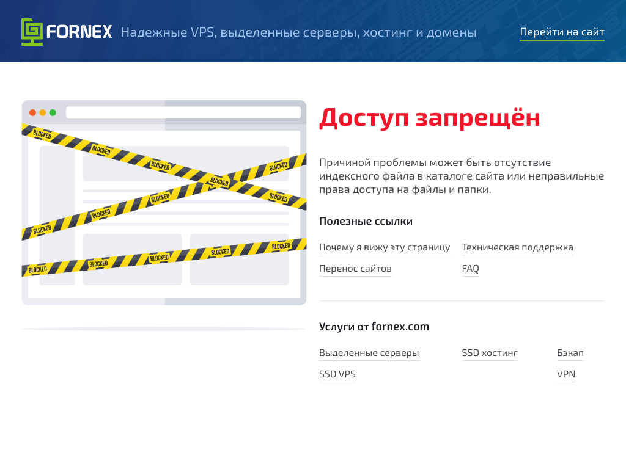
Task: Open the "Перенос сайтов" link
Action: pyautogui.click(x=355, y=269)
